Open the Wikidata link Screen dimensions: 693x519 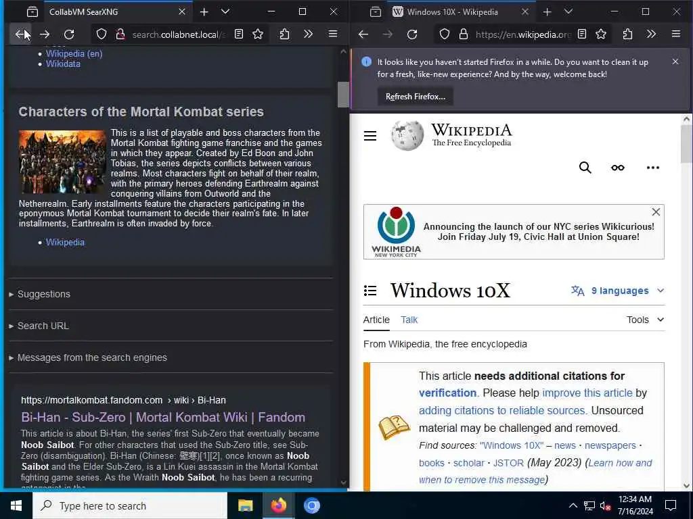(63, 64)
